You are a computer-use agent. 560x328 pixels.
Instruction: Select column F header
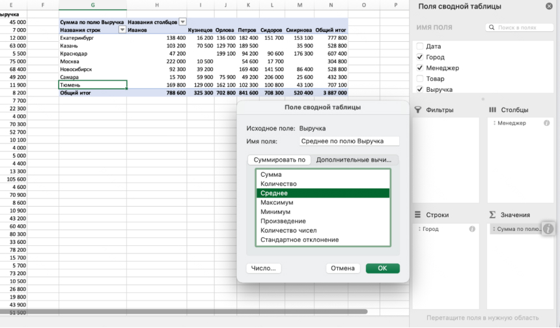tap(43, 5)
